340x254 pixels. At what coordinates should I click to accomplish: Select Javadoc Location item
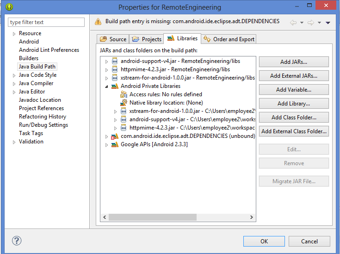pyautogui.click(x=40, y=100)
